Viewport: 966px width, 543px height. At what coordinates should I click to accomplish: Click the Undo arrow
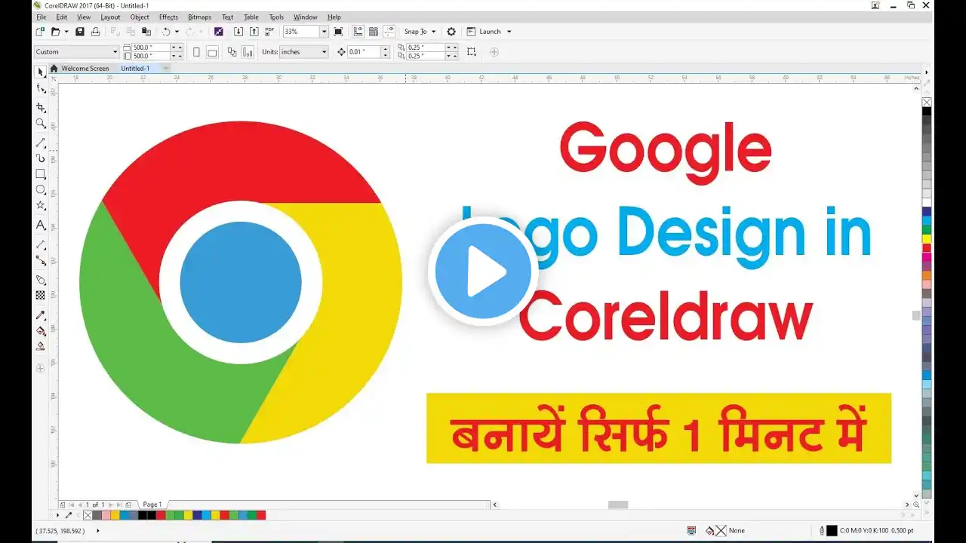[166, 32]
